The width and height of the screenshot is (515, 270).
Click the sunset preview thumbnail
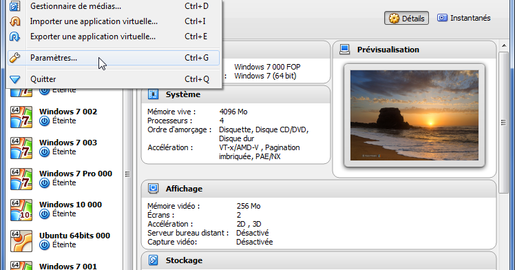click(x=414, y=115)
